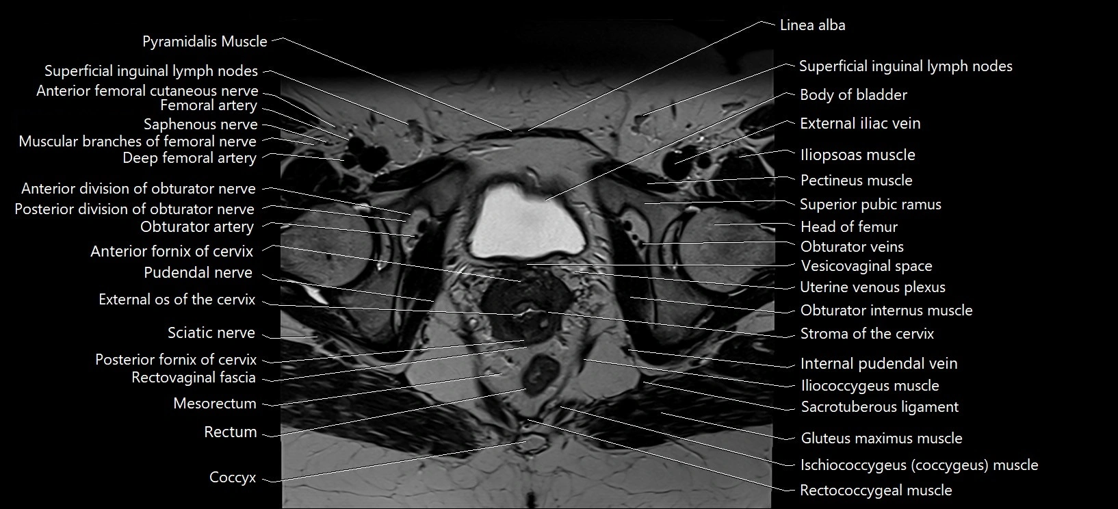Select the Saphenous nerve label
Viewport: 1118px width, 509px height.
(200, 125)
